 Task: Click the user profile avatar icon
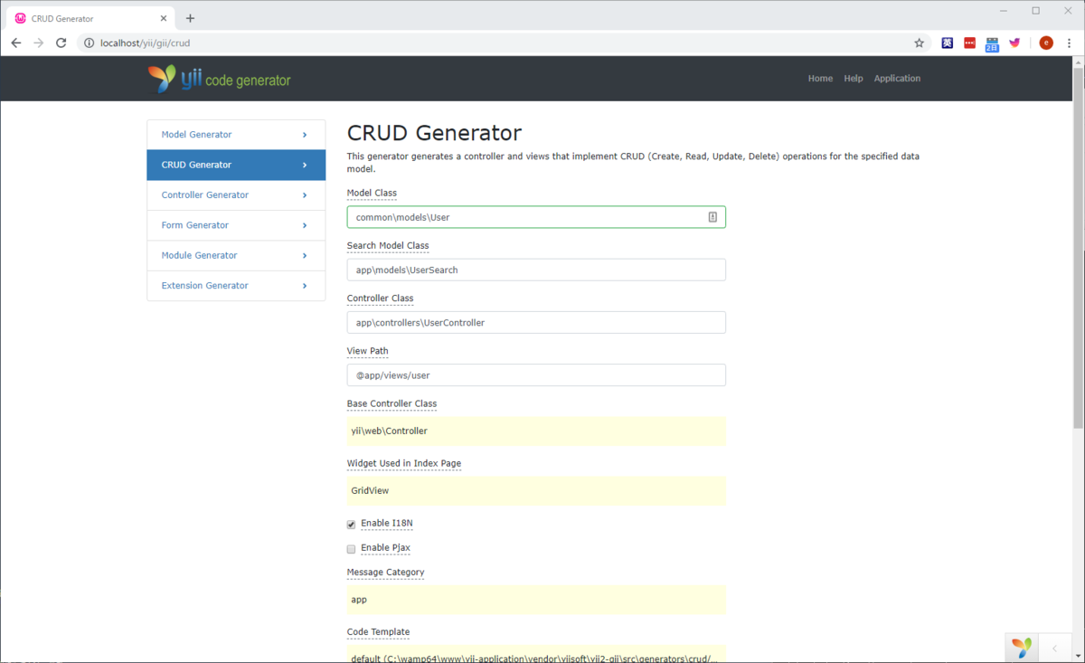pyautogui.click(x=1046, y=43)
